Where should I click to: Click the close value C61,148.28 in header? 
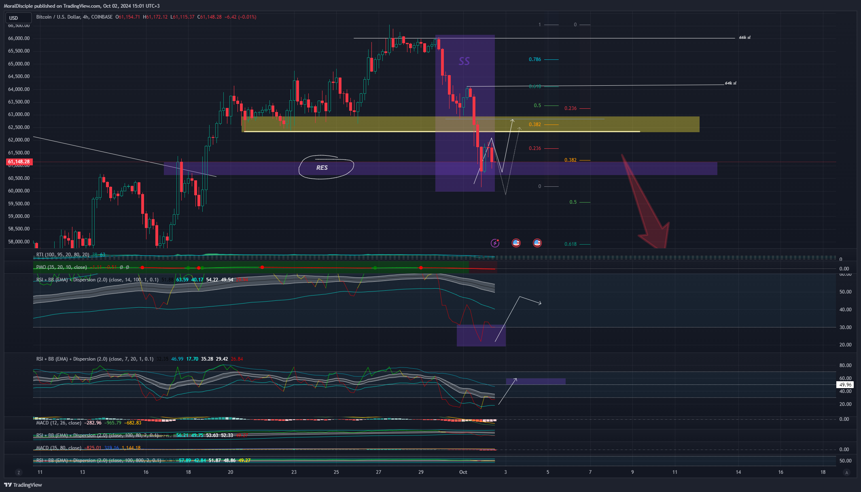pos(210,17)
